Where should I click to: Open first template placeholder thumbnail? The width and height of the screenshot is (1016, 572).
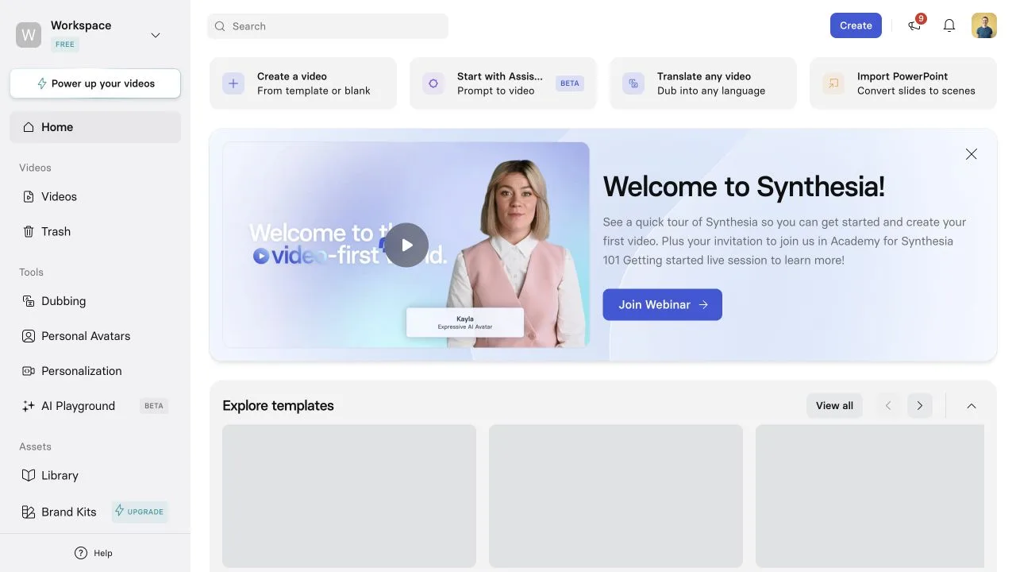pyautogui.click(x=349, y=496)
